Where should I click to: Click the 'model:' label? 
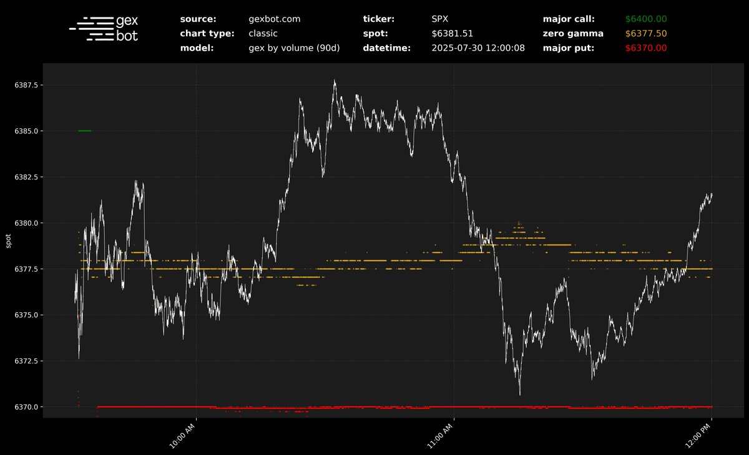(x=197, y=48)
